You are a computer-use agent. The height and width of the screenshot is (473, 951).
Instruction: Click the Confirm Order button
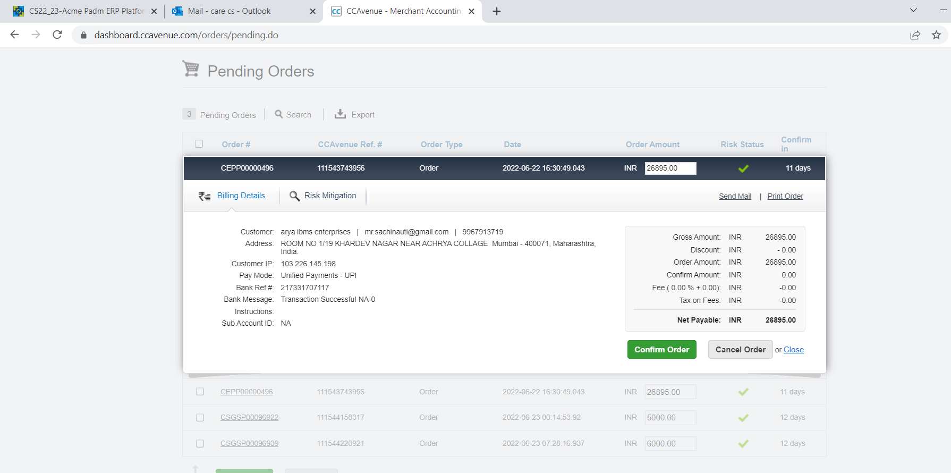coord(662,350)
